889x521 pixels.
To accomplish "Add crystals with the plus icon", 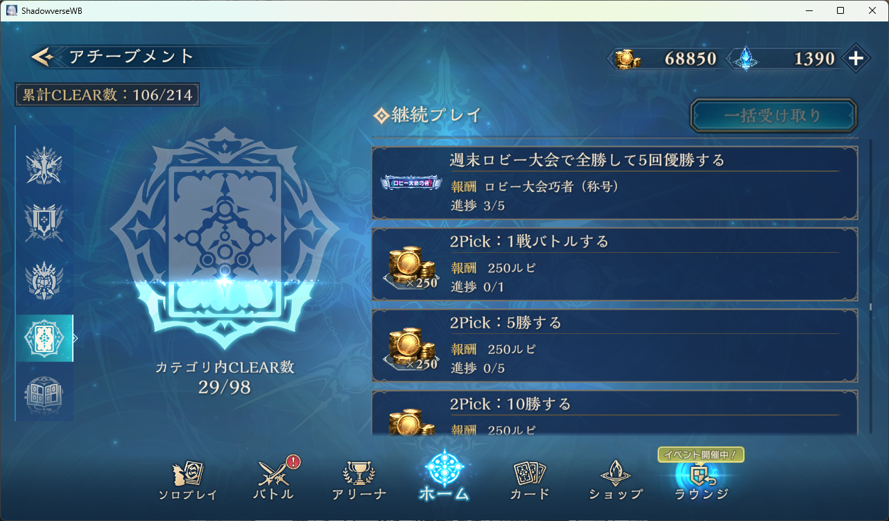I will pos(856,58).
